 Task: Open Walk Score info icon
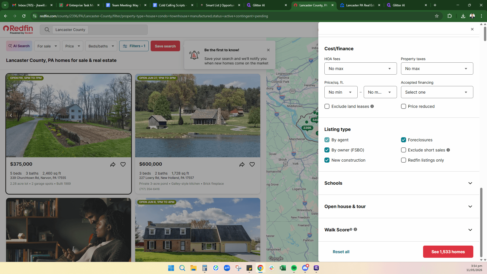coord(355,229)
